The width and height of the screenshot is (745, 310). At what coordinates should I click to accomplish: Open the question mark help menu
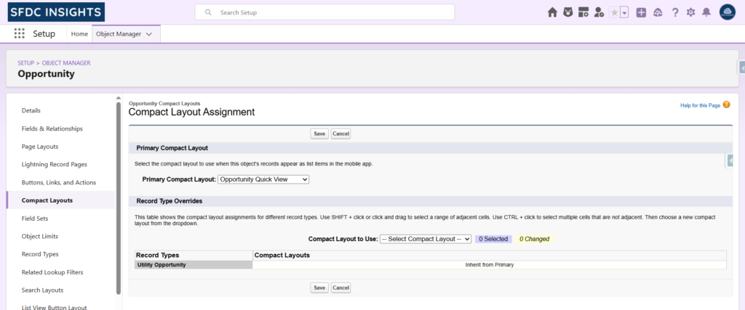click(674, 12)
